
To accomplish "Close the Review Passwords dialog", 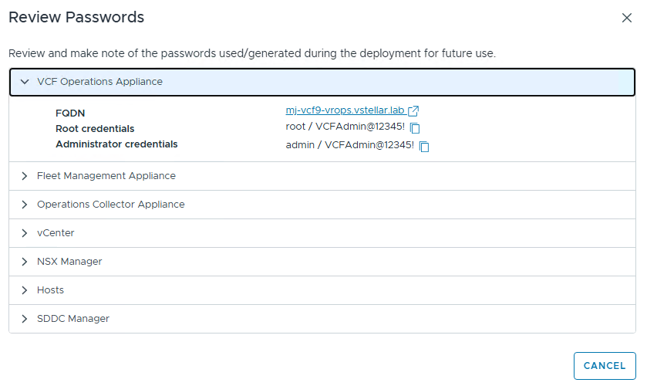I will click(626, 19).
